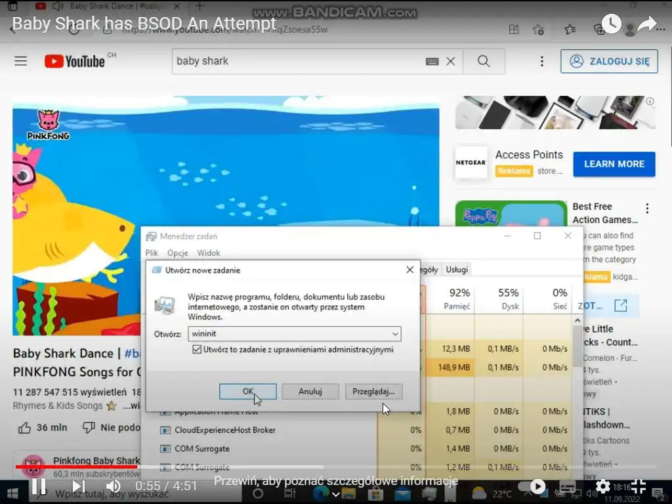Screen dimensions: 672x504
Task: Sort processes by the Dysk column
Action: pyautogui.click(x=499, y=299)
